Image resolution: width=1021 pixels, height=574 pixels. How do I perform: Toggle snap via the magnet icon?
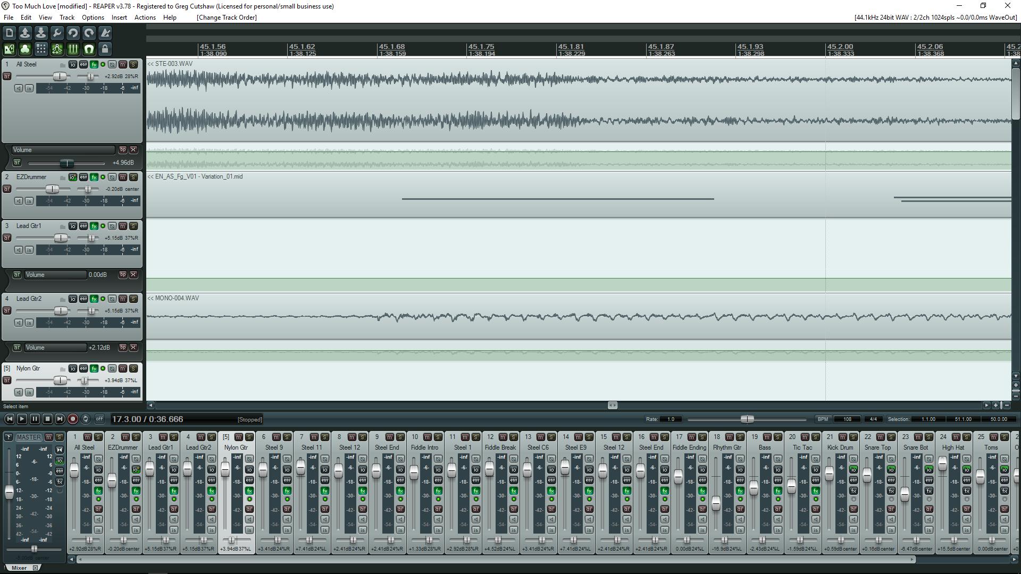click(x=89, y=49)
